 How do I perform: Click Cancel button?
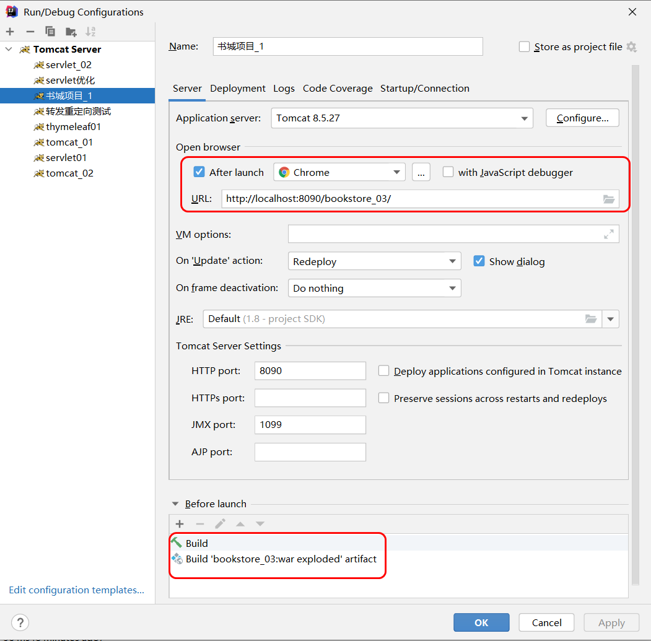point(547,622)
